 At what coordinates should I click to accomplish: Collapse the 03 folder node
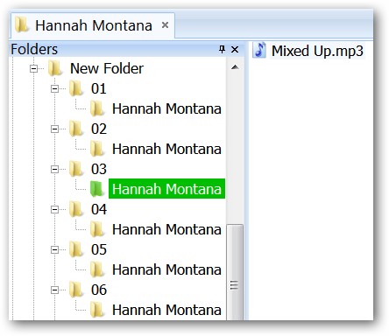click(54, 169)
